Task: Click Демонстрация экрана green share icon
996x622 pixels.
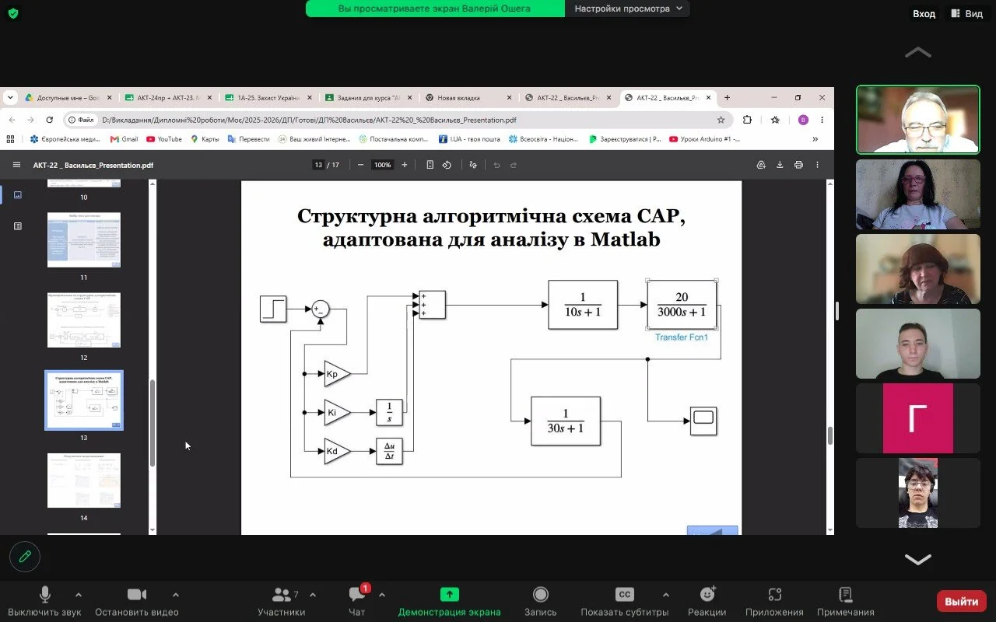Action: [x=450, y=594]
